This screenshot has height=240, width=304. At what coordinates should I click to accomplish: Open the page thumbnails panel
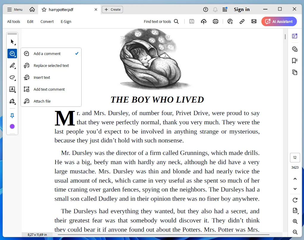coord(294,72)
